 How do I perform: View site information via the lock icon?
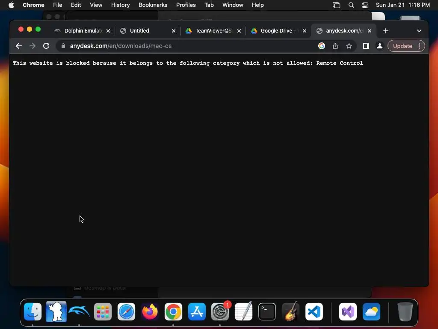coord(63,46)
